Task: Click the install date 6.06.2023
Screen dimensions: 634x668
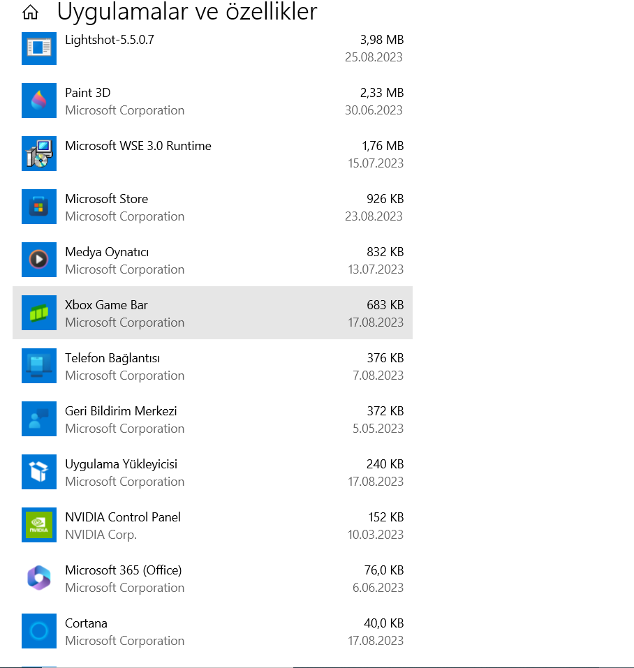Action: [378, 588]
